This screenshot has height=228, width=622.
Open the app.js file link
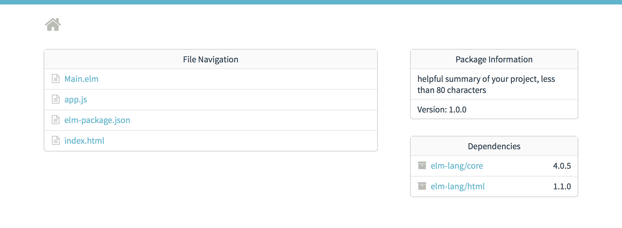pos(76,100)
